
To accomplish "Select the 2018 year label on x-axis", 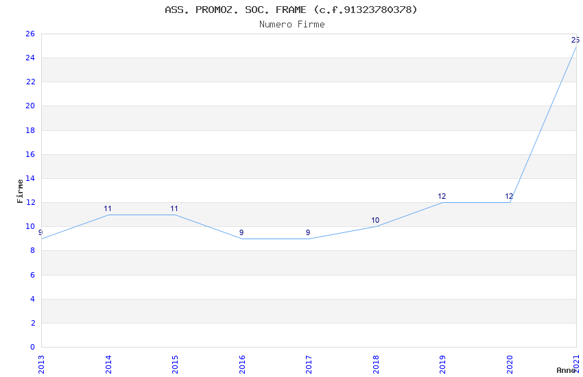I will [376, 365].
